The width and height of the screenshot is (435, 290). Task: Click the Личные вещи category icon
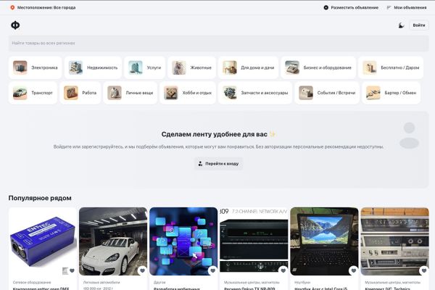(115, 93)
